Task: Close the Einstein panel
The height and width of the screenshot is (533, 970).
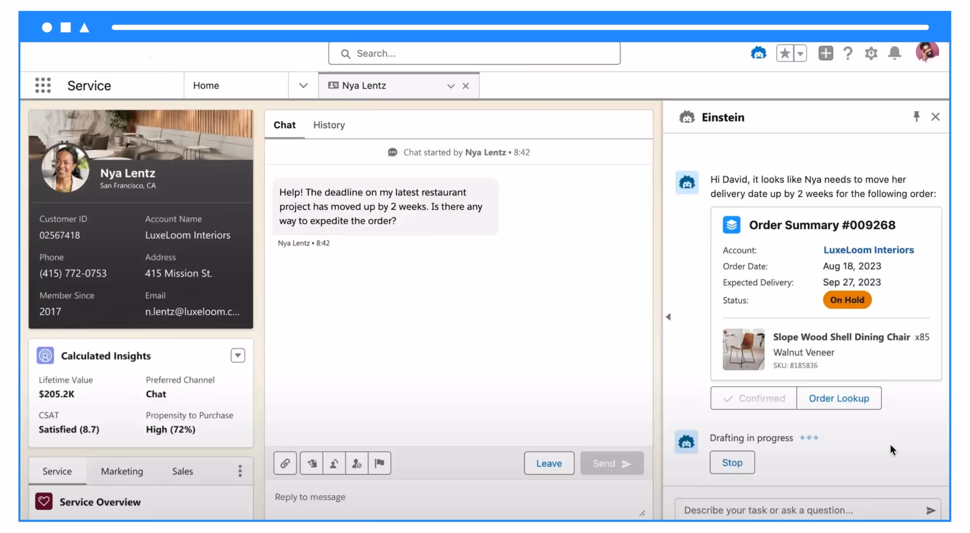Action: pyautogui.click(x=936, y=117)
